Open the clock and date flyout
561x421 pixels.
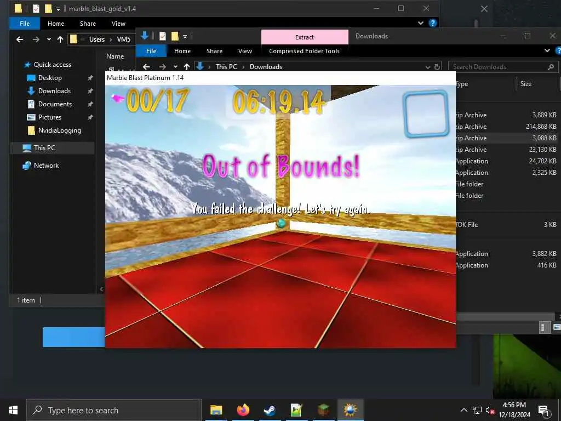click(514, 410)
